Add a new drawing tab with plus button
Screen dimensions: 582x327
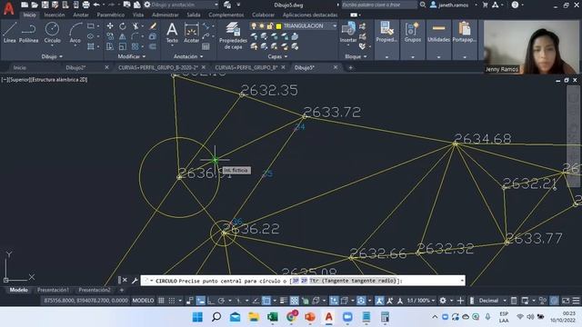pos(350,67)
